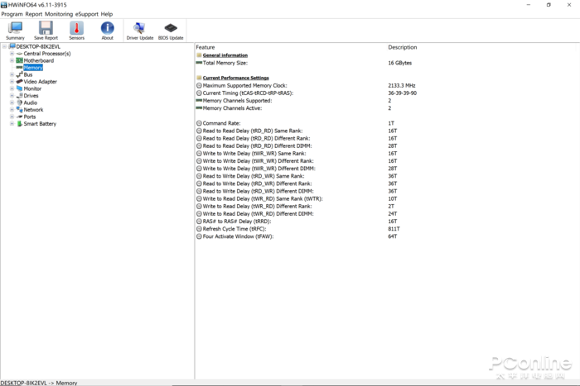Open the Monitoring menu

pos(59,14)
